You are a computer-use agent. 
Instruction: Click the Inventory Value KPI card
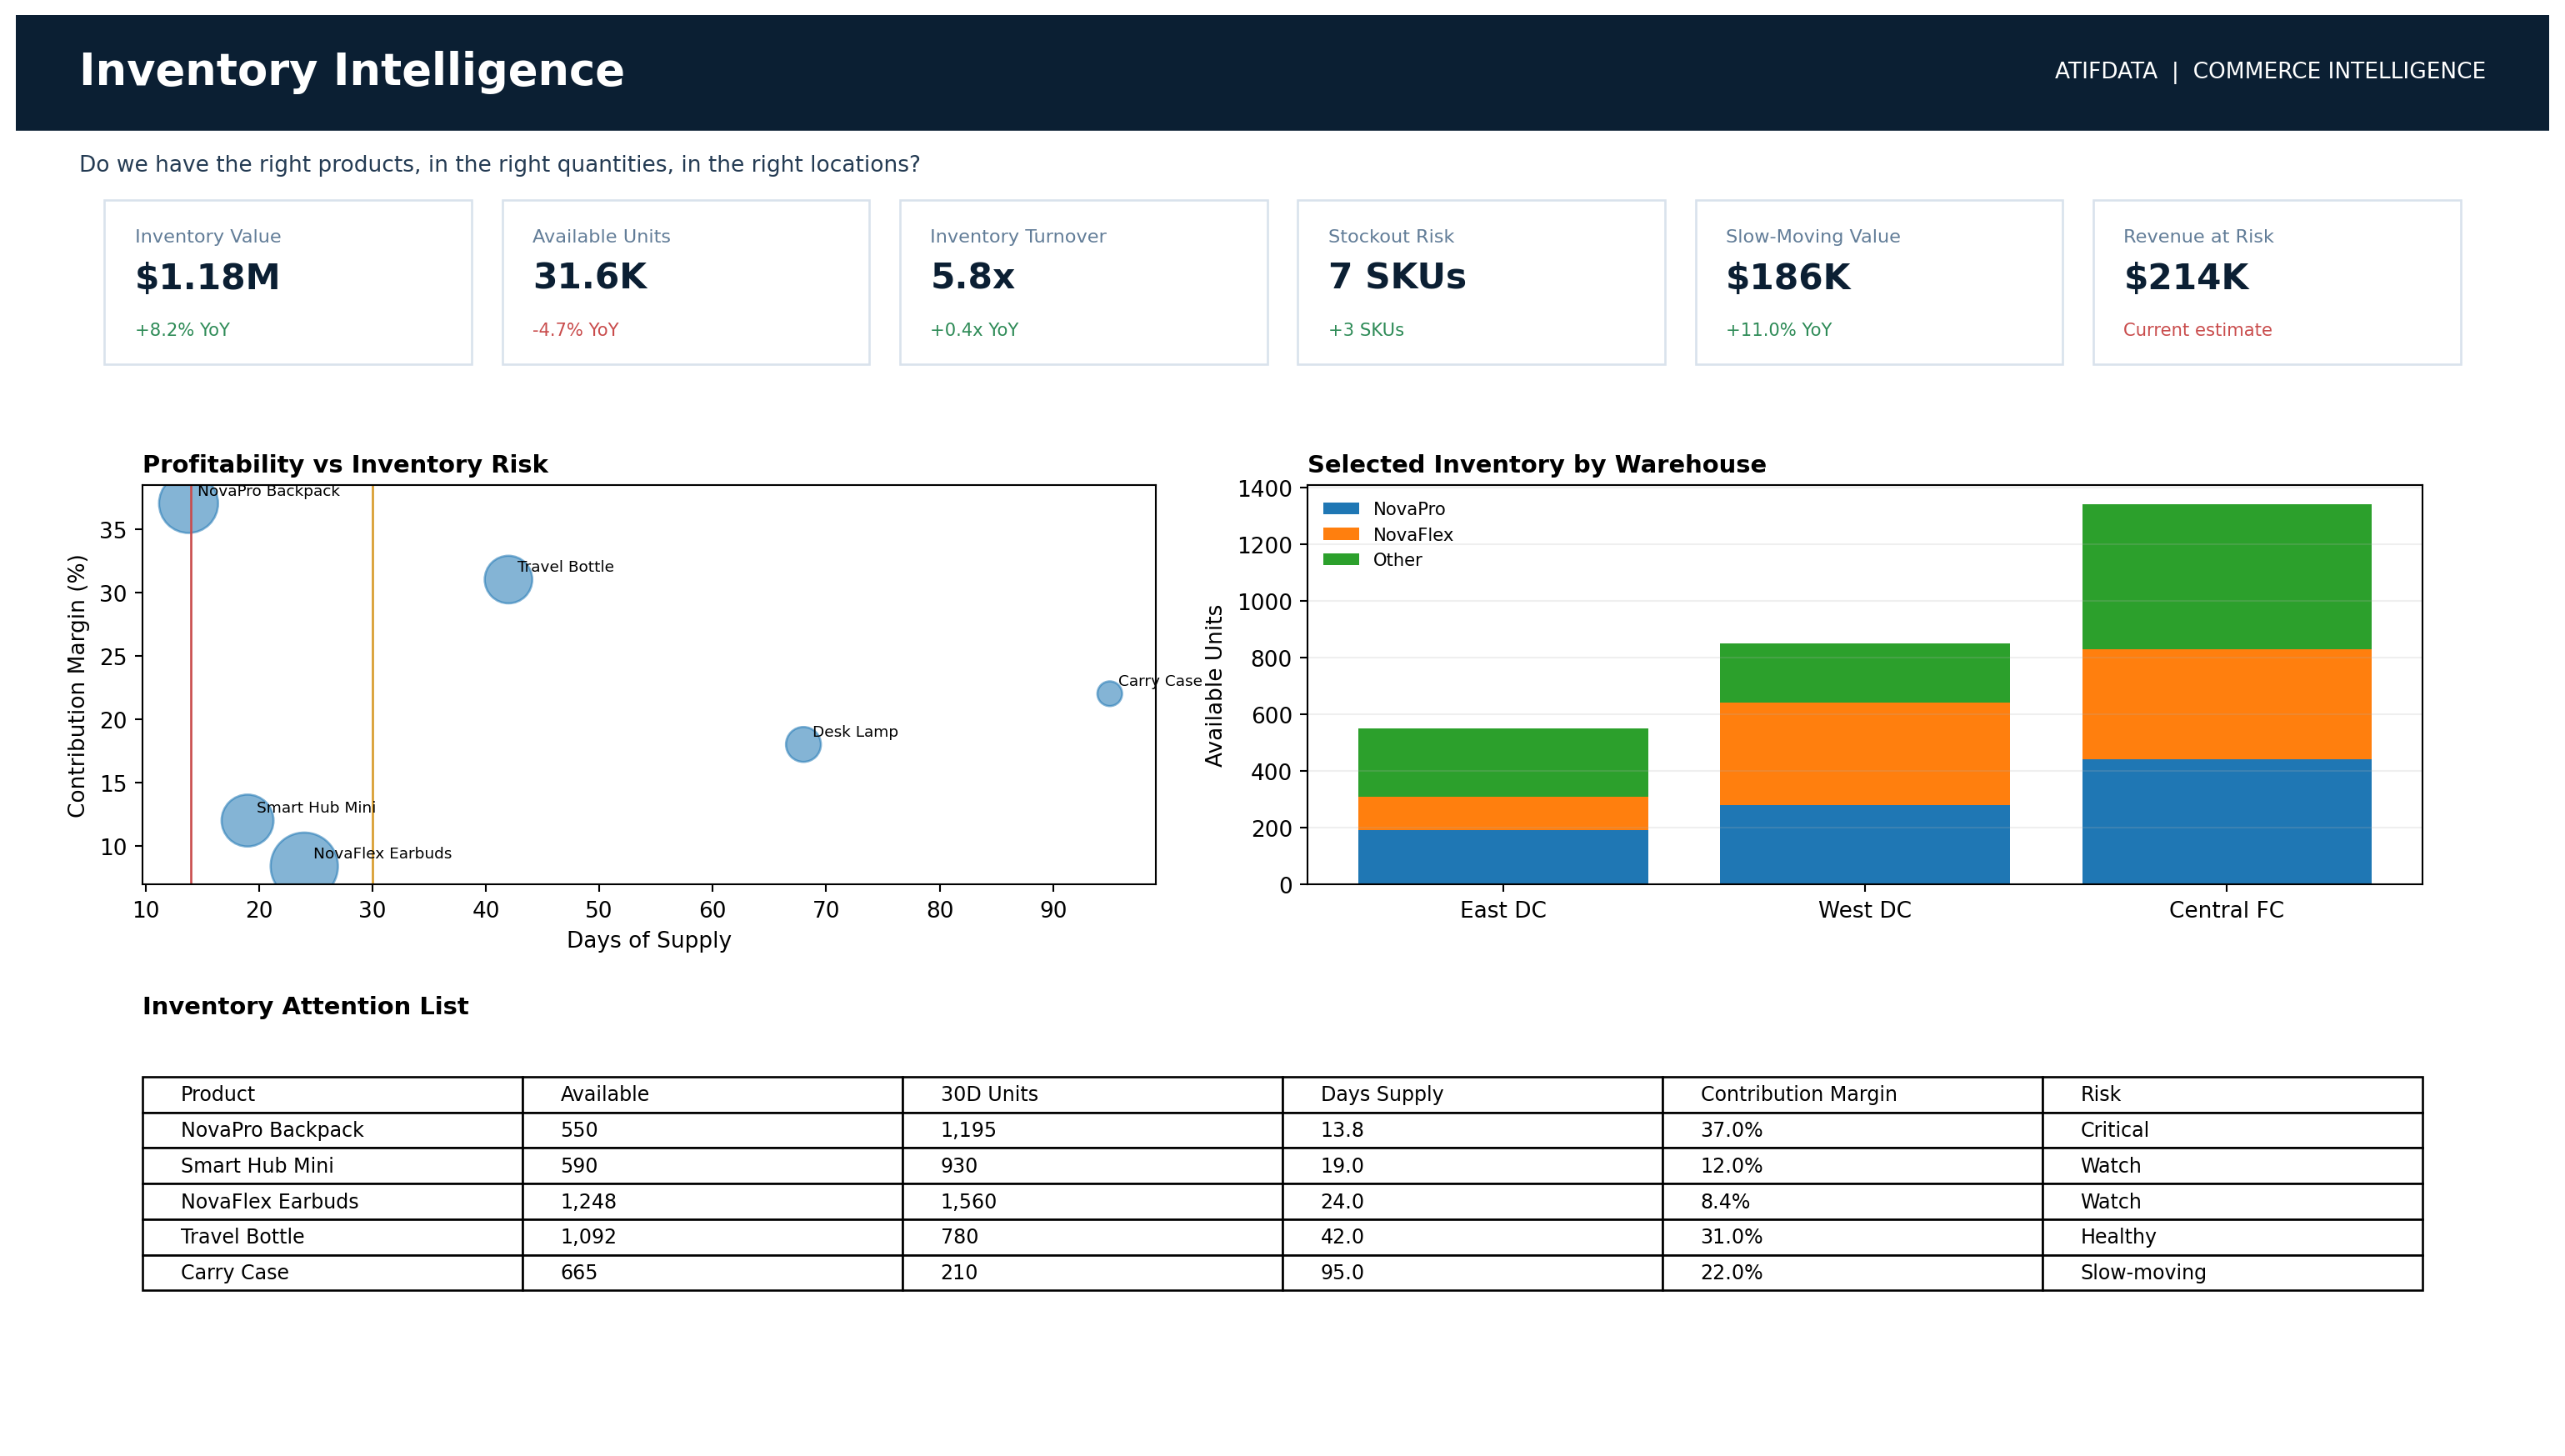coord(287,282)
